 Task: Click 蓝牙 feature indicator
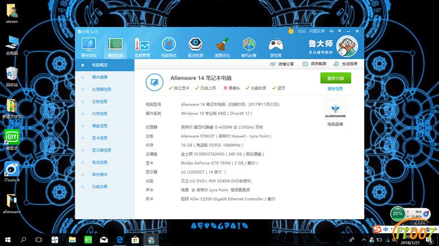[279, 88]
